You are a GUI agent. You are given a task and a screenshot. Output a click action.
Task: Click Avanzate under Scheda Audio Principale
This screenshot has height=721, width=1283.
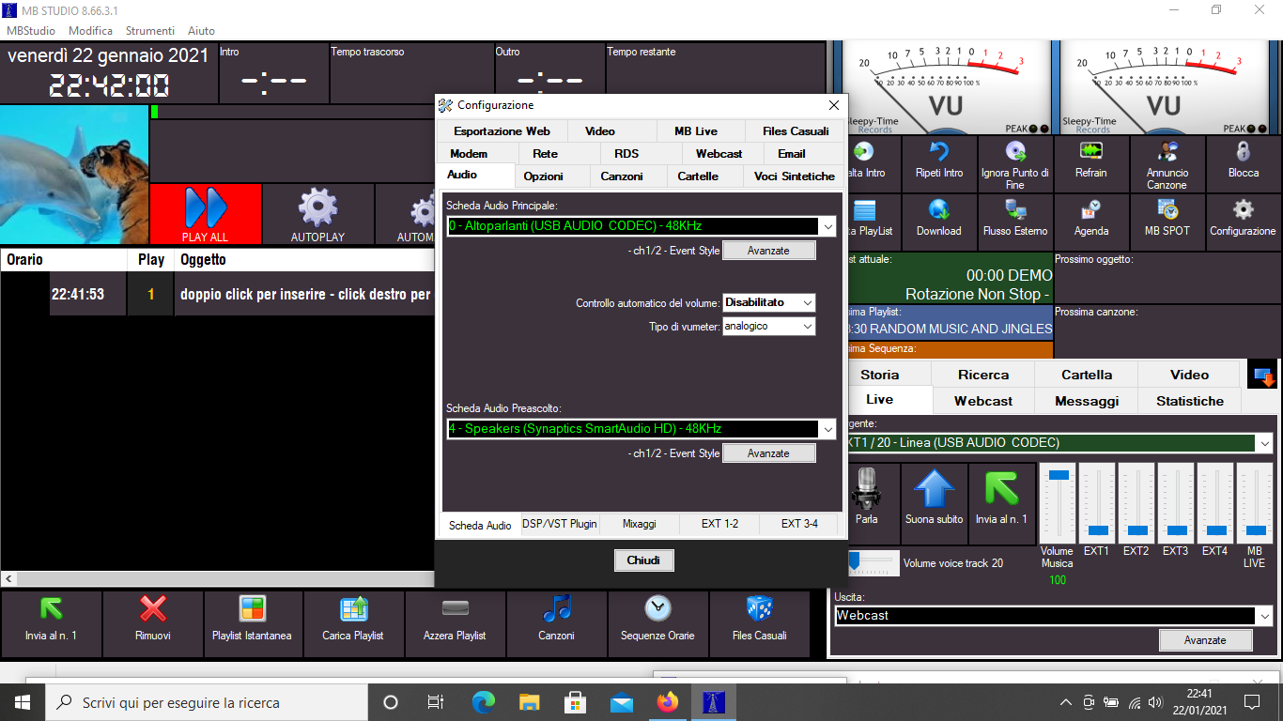(768, 251)
